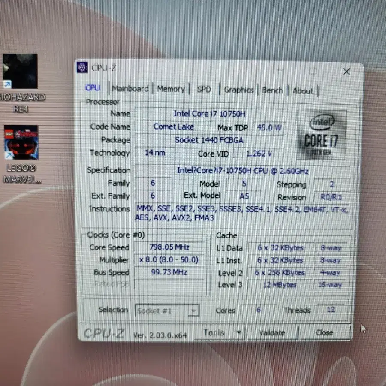Expand the Socket #1 selection dropdown
386x386 pixels.
tap(167, 311)
